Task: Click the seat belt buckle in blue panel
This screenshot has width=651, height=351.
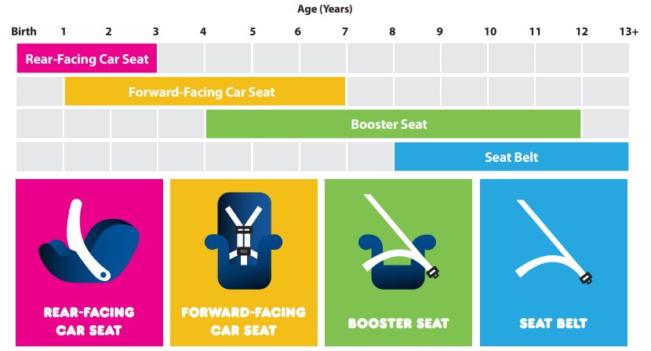Action: pyautogui.click(x=586, y=278)
